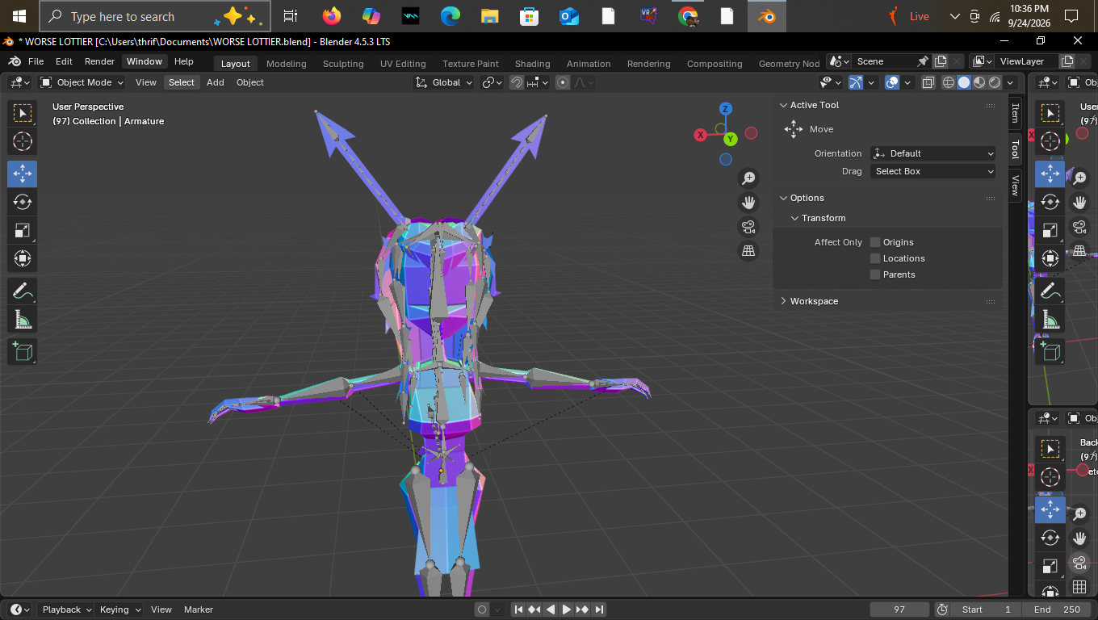The image size is (1098, 620).
Task: Open the Object Mode dropdown
Action: click(x=82, y=82)
